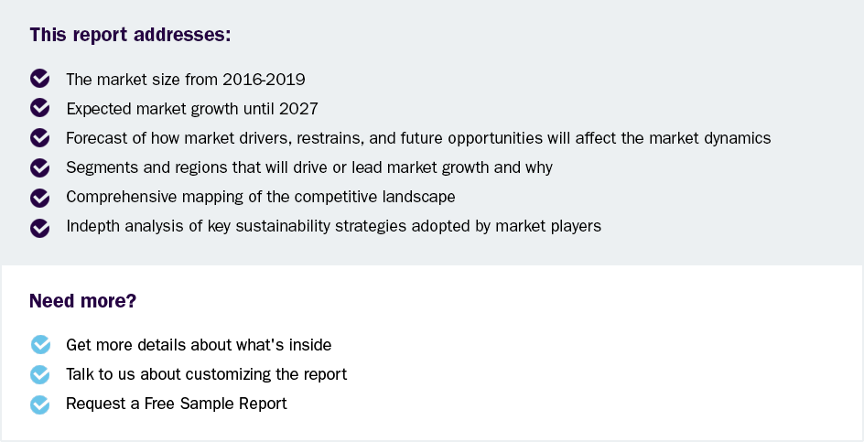The image size is (864, 442).
Task: Click blue check icon beside Free Sample Report
Action: (x=40, y=404)
